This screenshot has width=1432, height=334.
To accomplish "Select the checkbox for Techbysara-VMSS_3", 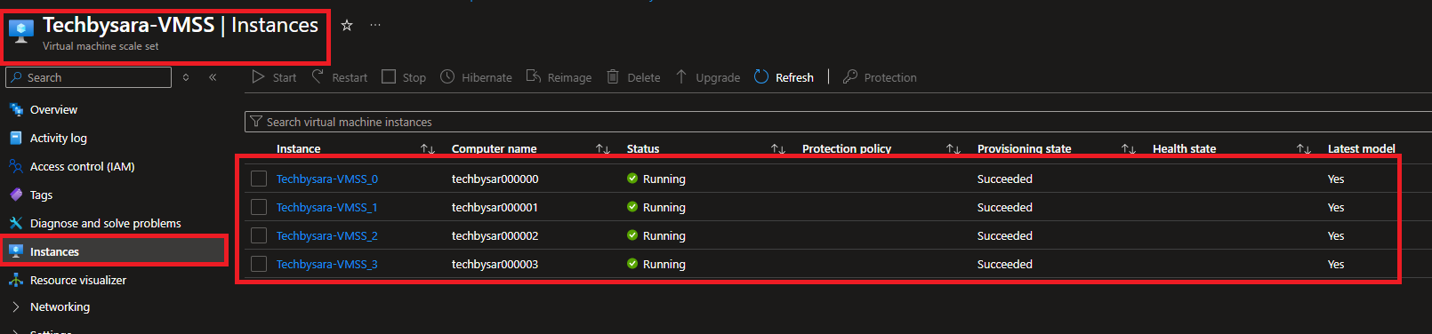I will click(259, 264).
